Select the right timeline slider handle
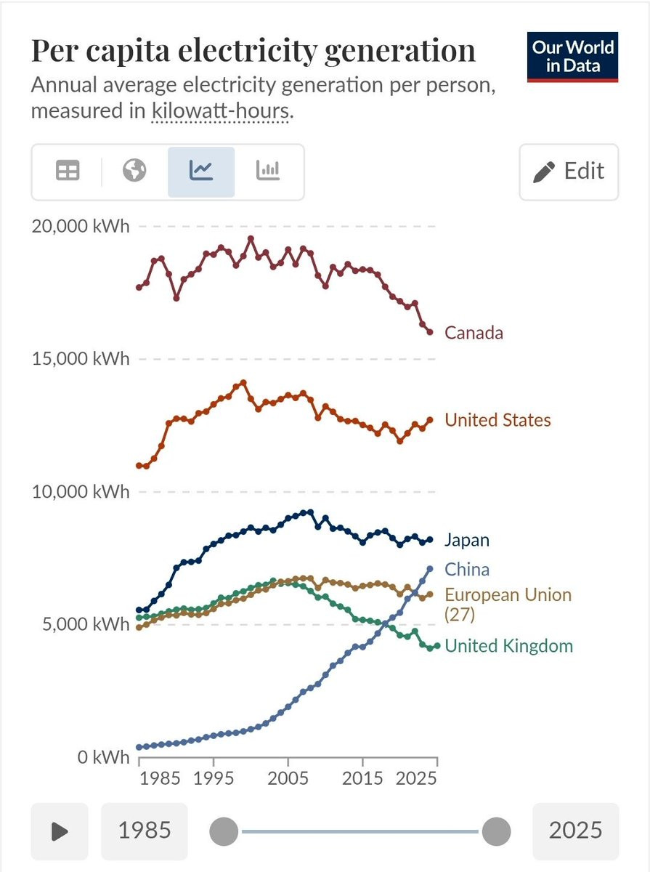This screenshot has height=872, width=650. (497, 831)
